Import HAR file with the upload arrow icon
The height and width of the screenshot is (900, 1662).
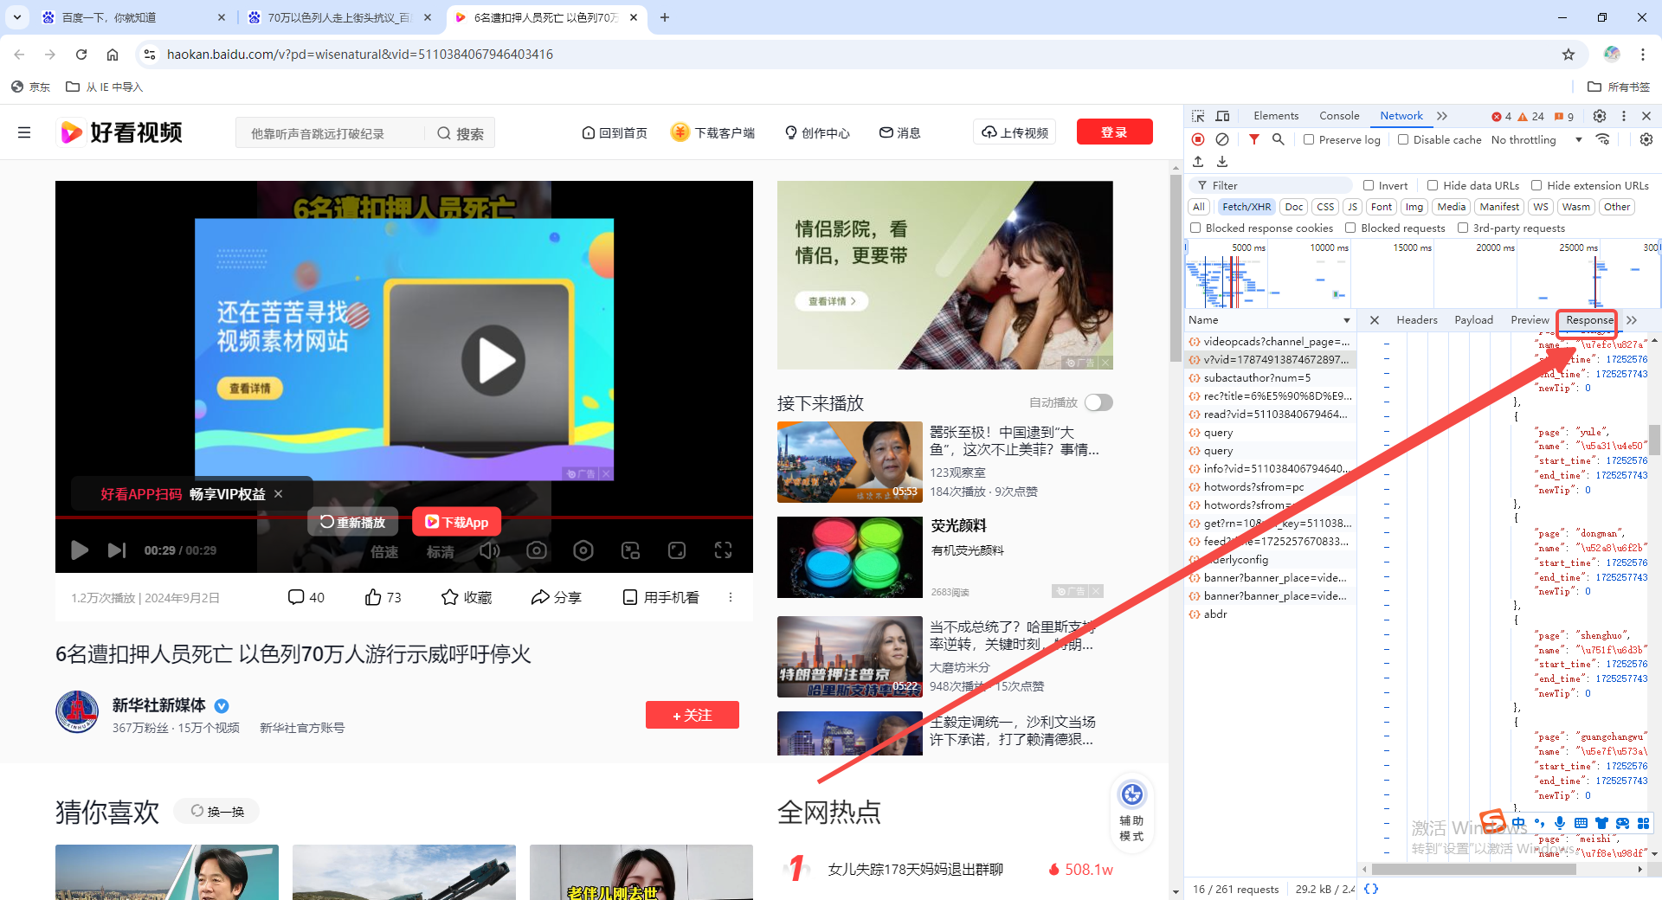pyautogui.click(x=1198, y=162)
